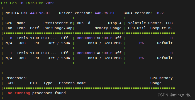
Task: Select the NVIDIA-SMI 440.95.01 version text
Action: (x=28, y=13)
